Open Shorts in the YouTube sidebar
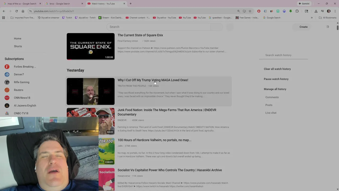The height and width of the screenshot is (191, 339). click(x=18, y=46)
